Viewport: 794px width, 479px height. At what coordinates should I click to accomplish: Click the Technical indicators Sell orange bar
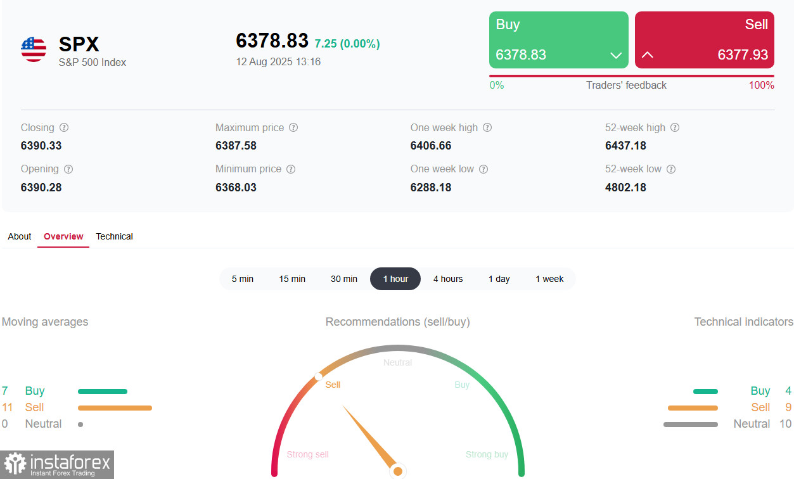[x=693, y=408]
